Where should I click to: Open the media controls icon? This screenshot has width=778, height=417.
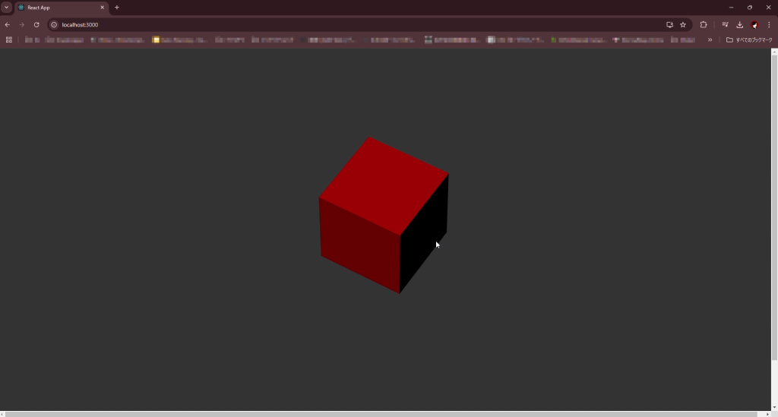(725, 24)
